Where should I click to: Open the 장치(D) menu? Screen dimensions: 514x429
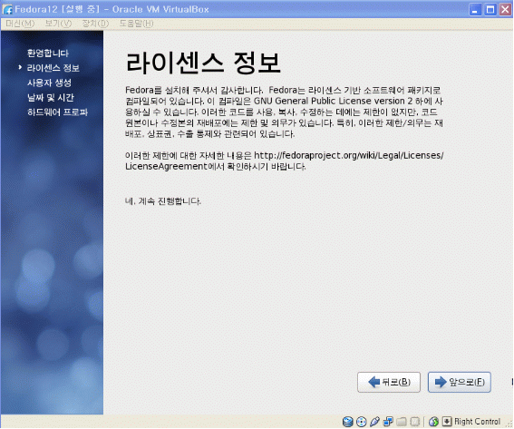click(95, 24)
